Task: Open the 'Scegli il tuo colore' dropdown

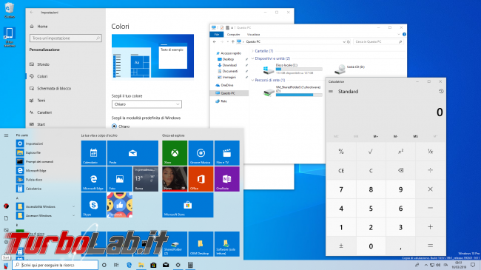Action: [x=147, y=104]
